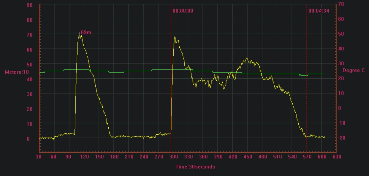Click the 120 tick on the time axis
Screen dimensions: 369x176
84,157
